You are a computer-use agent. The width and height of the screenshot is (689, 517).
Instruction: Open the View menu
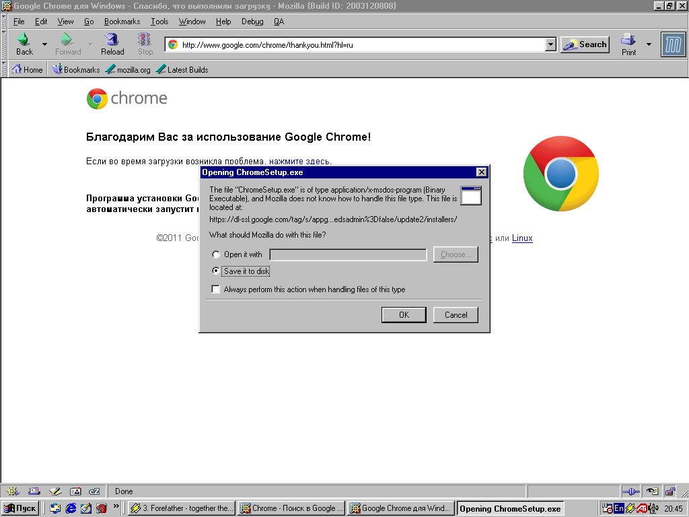65,22
